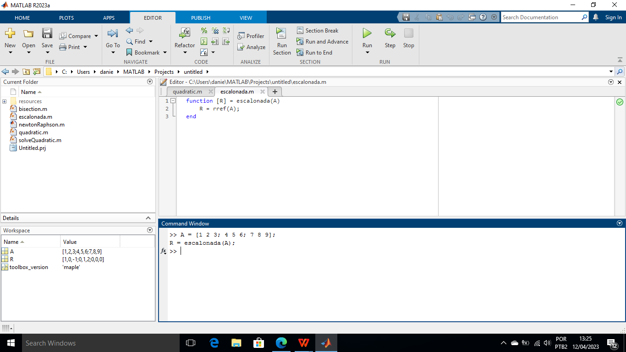Click the Refactor icon
The width and height of the screenshot is (626, 352).
pos(185,33)
